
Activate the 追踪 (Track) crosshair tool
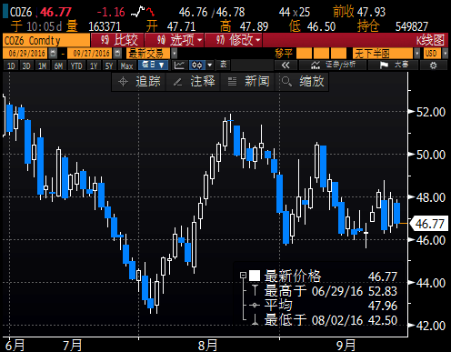[x=139, y=82]
